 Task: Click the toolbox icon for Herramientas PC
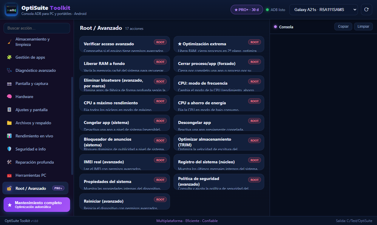[9, 175]
